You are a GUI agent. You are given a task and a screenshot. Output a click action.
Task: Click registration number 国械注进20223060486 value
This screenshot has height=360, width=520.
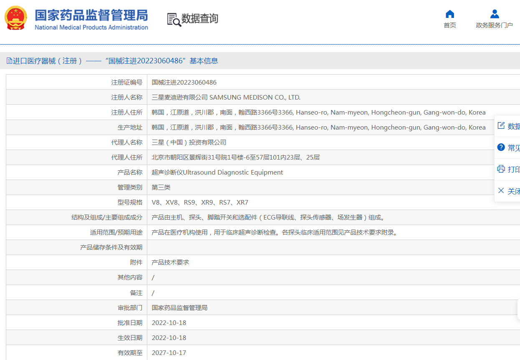(x=184, y=82)
